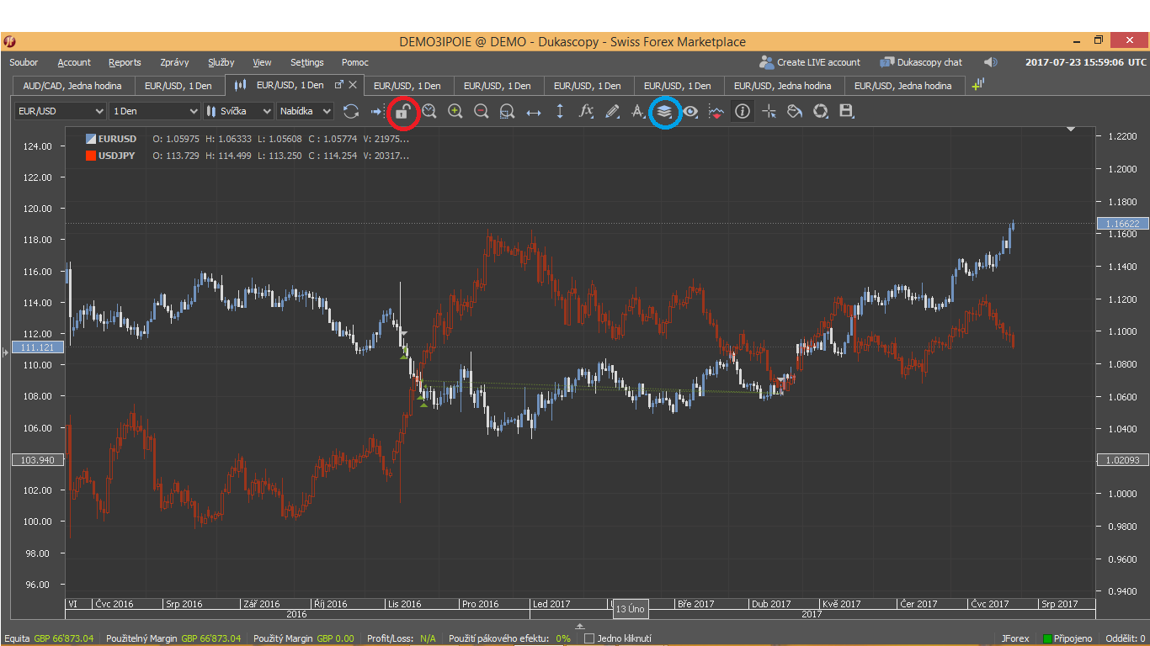Toggle the info circle icon
1150x646 pixels.
(x=742, y=111)
